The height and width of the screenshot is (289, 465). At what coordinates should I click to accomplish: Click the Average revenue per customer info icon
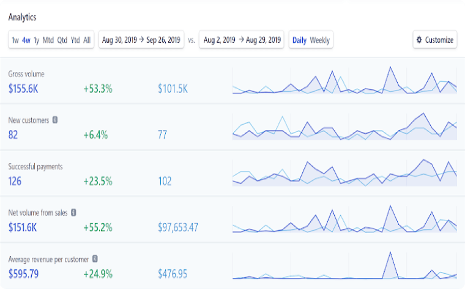95,259
